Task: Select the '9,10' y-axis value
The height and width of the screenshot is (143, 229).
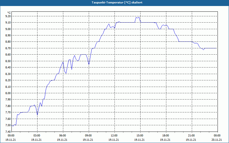Action: tap(8, 23)
